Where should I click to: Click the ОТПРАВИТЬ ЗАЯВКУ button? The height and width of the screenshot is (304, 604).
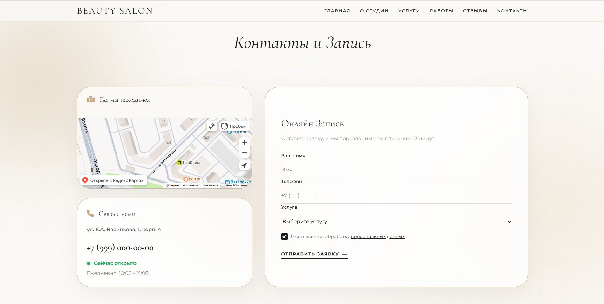point(310,254)
